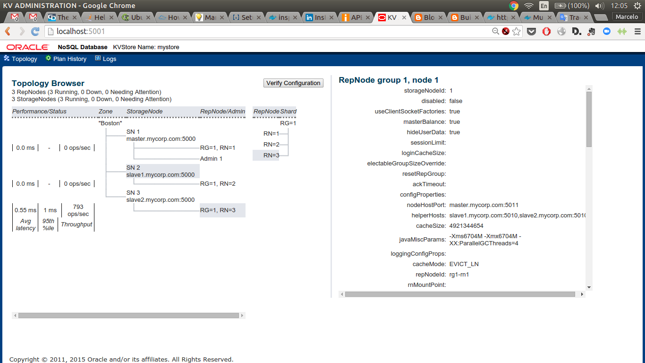
Task: Click the Marcelo profile button
Action: coord(627,17)
